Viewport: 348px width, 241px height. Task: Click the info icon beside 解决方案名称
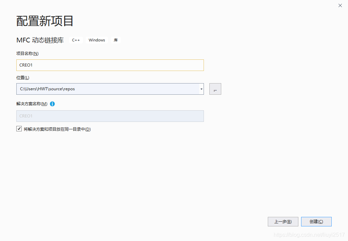52,104
